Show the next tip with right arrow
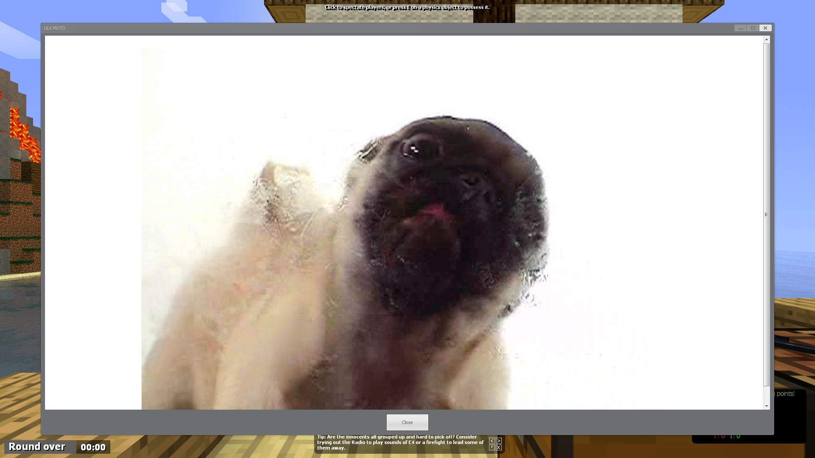Screen dimensions: 815x458 [499, 441]
